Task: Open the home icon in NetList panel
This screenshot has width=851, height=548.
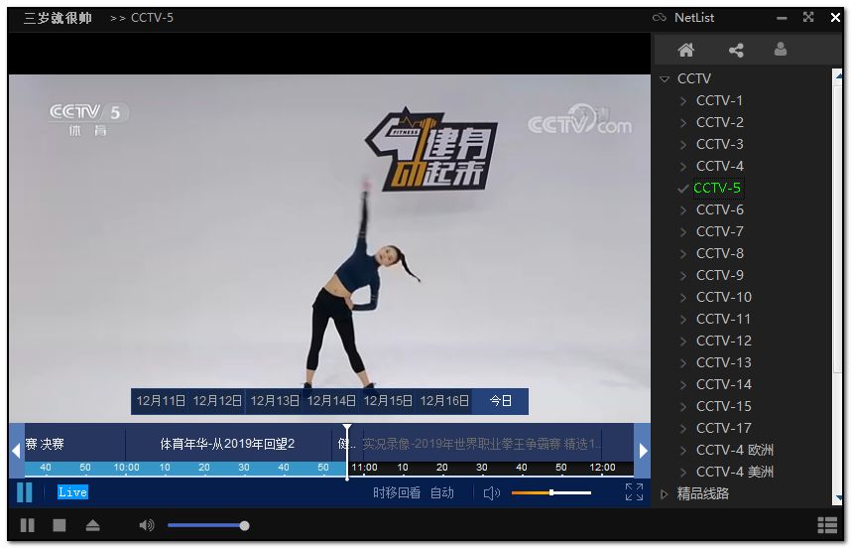Action: pos(686,50)
